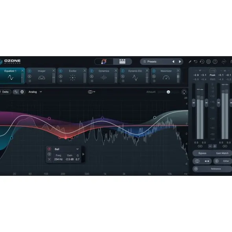Toggle power on the Dynamics module

click(x=92, y=71)
